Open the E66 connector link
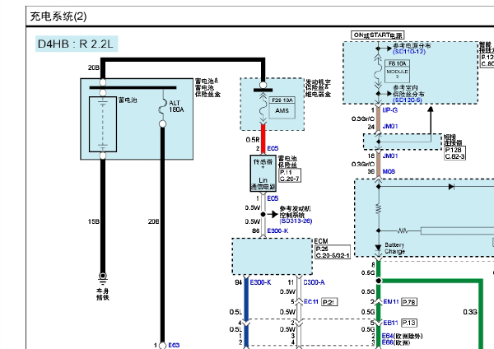494x349 pixels. click(x=387, y=342)
